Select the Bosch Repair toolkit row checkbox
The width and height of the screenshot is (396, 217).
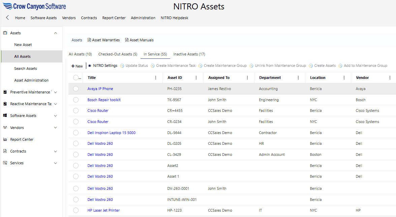click(x=76, y=100)
